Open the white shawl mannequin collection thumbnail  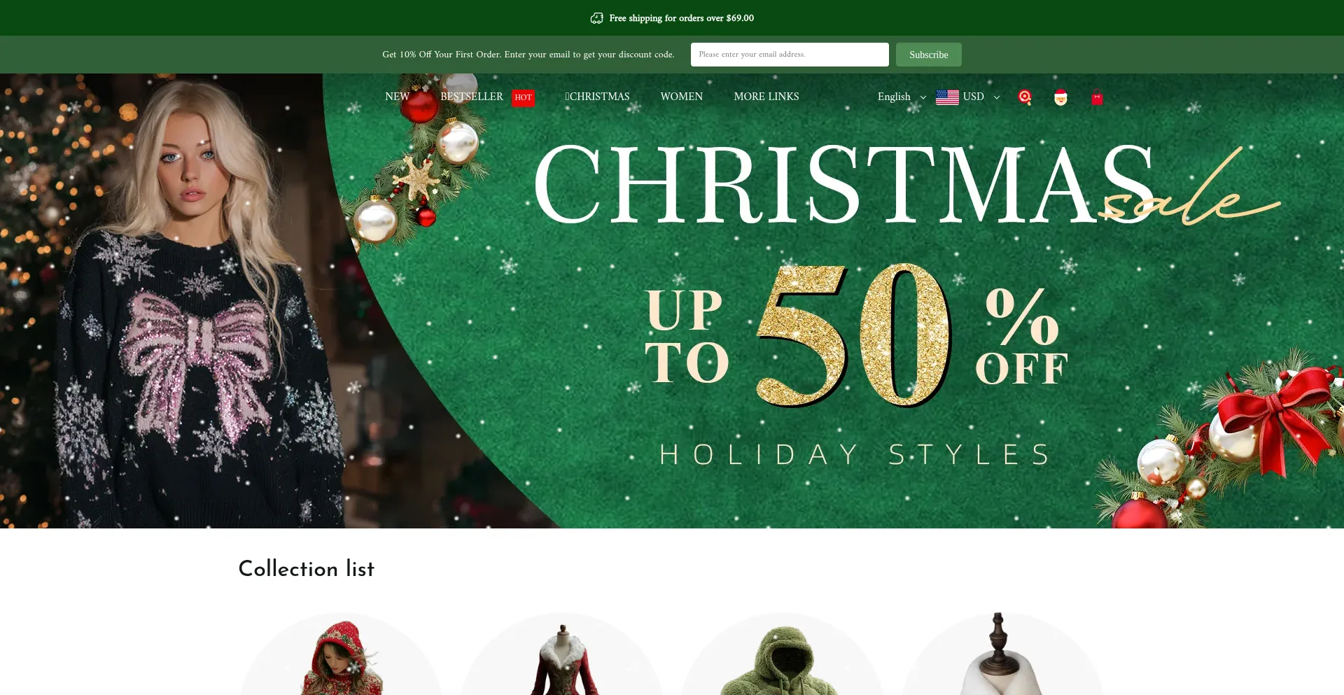pyautogui.click(x=1002, y=654)
